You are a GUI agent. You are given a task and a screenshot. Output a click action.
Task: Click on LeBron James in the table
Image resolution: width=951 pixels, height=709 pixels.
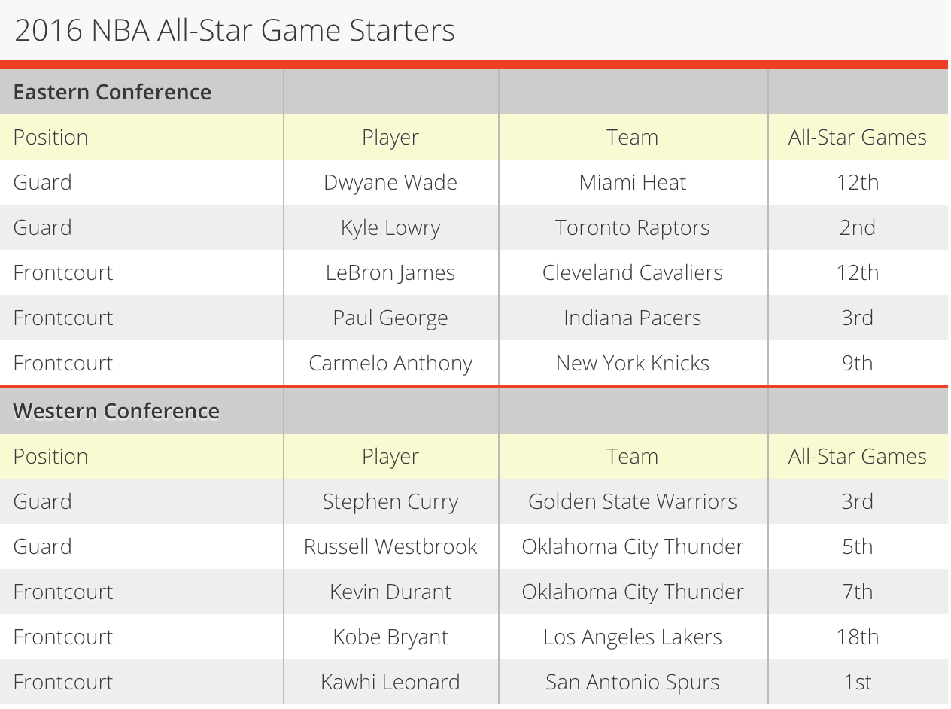tap(390, 273)
